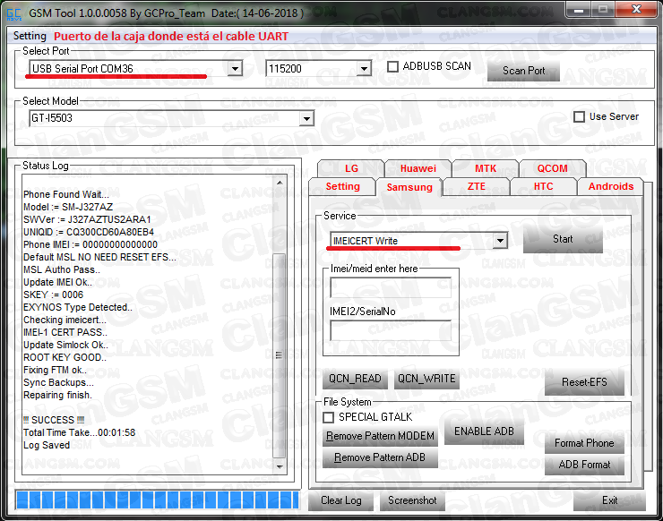Expand the USB Serial Port COM36 dropdown
The image size is (663, 521).
click(235, 68)
